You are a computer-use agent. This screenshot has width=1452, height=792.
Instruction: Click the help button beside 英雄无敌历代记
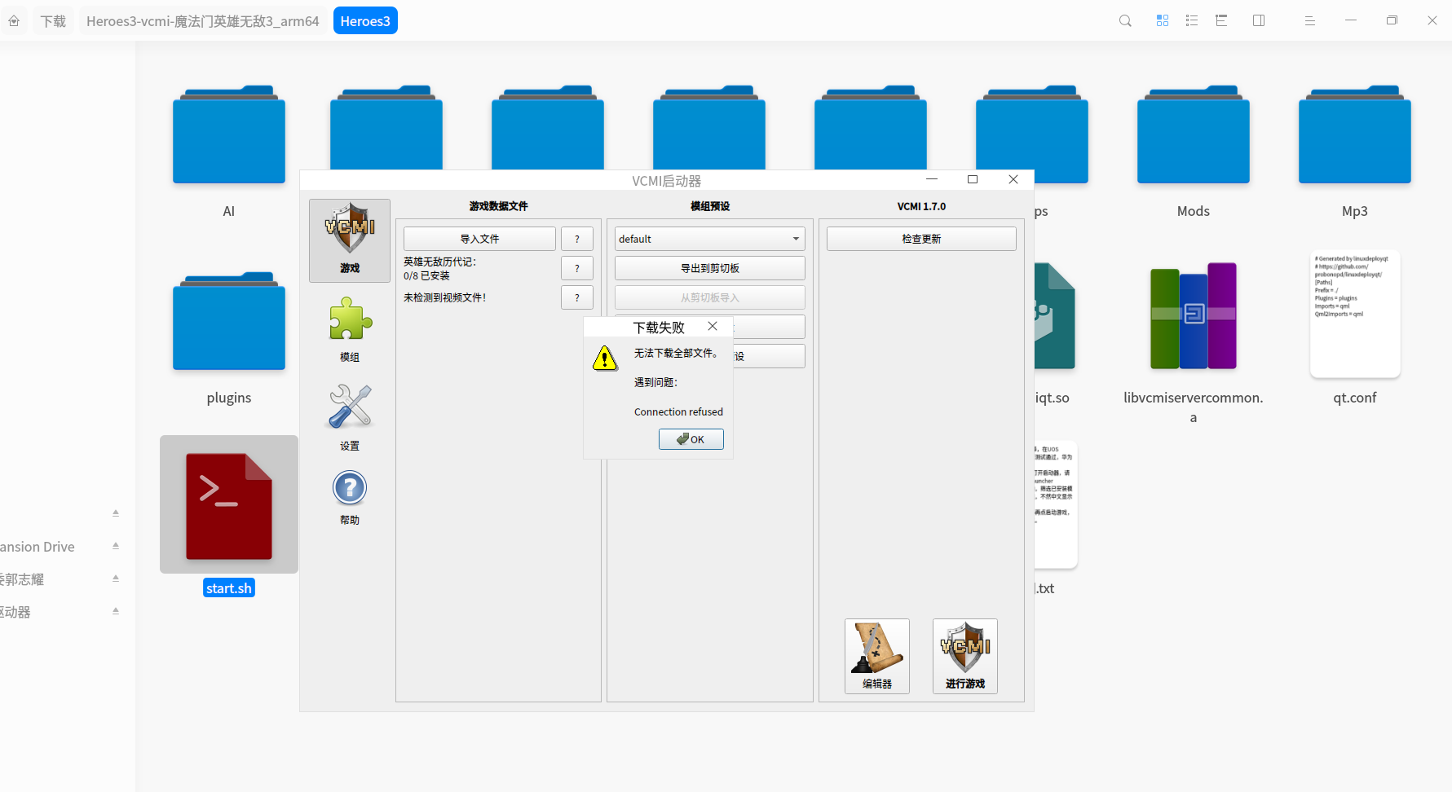pos(577,268)
